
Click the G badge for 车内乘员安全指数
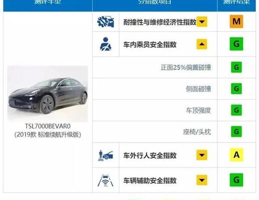pos(237,44)
